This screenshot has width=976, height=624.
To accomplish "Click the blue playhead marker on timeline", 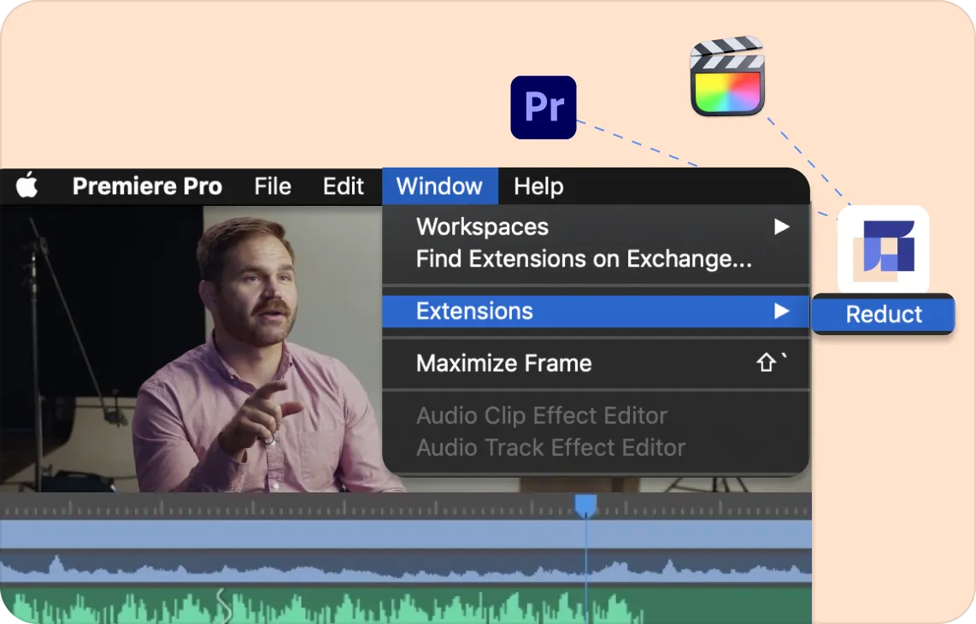I will point(585,505).
